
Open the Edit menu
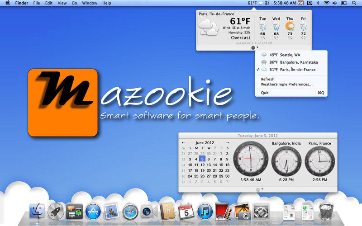(x=49, y=3)
